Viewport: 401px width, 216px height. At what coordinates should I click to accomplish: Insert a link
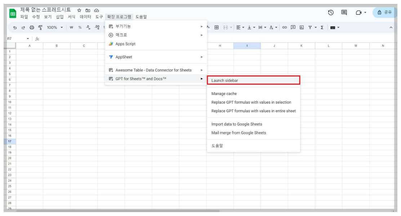pyautogui.click(x=284, y=27)
